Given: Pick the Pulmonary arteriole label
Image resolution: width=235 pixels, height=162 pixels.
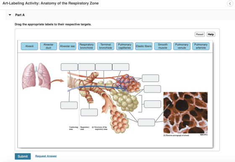Looking at the screenshot, I should coord(201,46).
